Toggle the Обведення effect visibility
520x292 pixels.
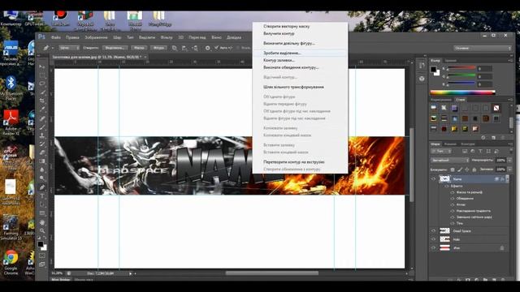pos(453,198)
